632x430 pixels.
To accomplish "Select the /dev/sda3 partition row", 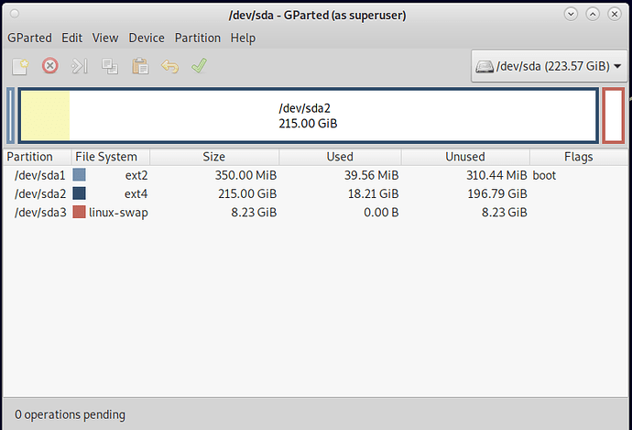I will coord(315,213).
